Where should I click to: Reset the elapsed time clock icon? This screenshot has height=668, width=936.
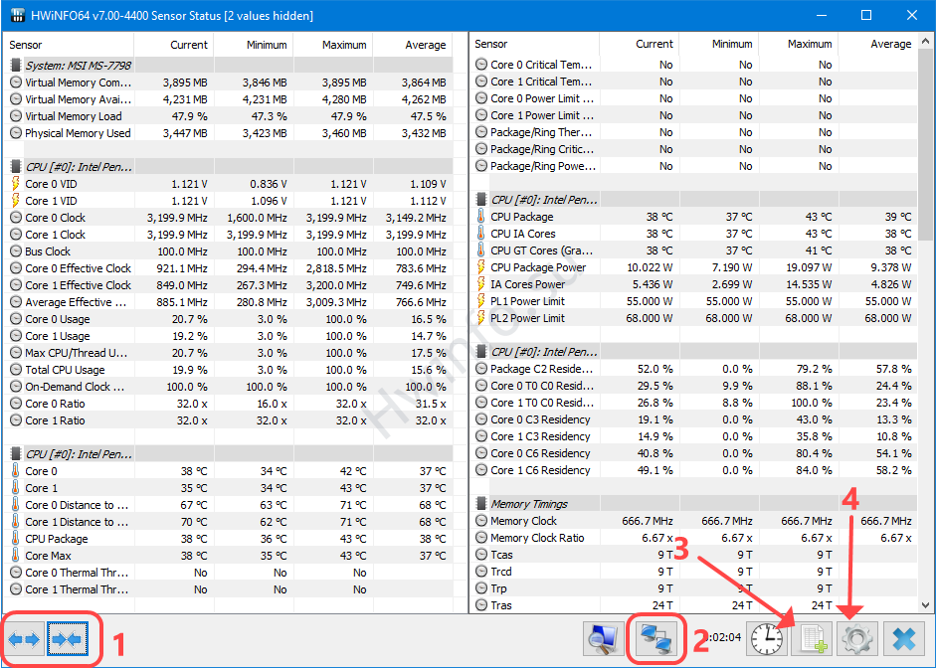(766, 639)
